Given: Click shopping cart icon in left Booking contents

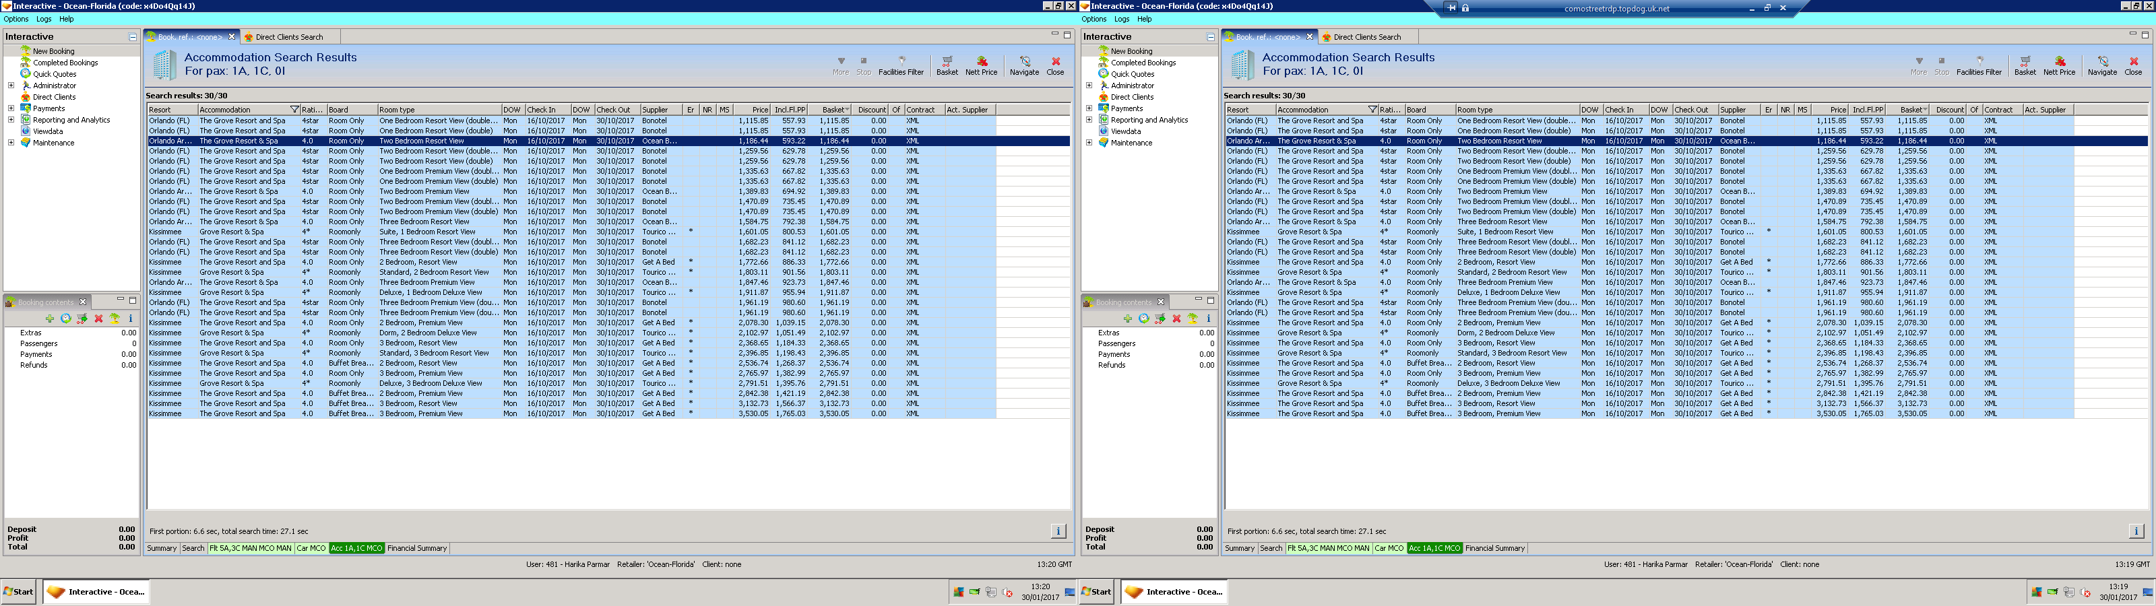Looking at the screenshot, I should tap(82, 319).
